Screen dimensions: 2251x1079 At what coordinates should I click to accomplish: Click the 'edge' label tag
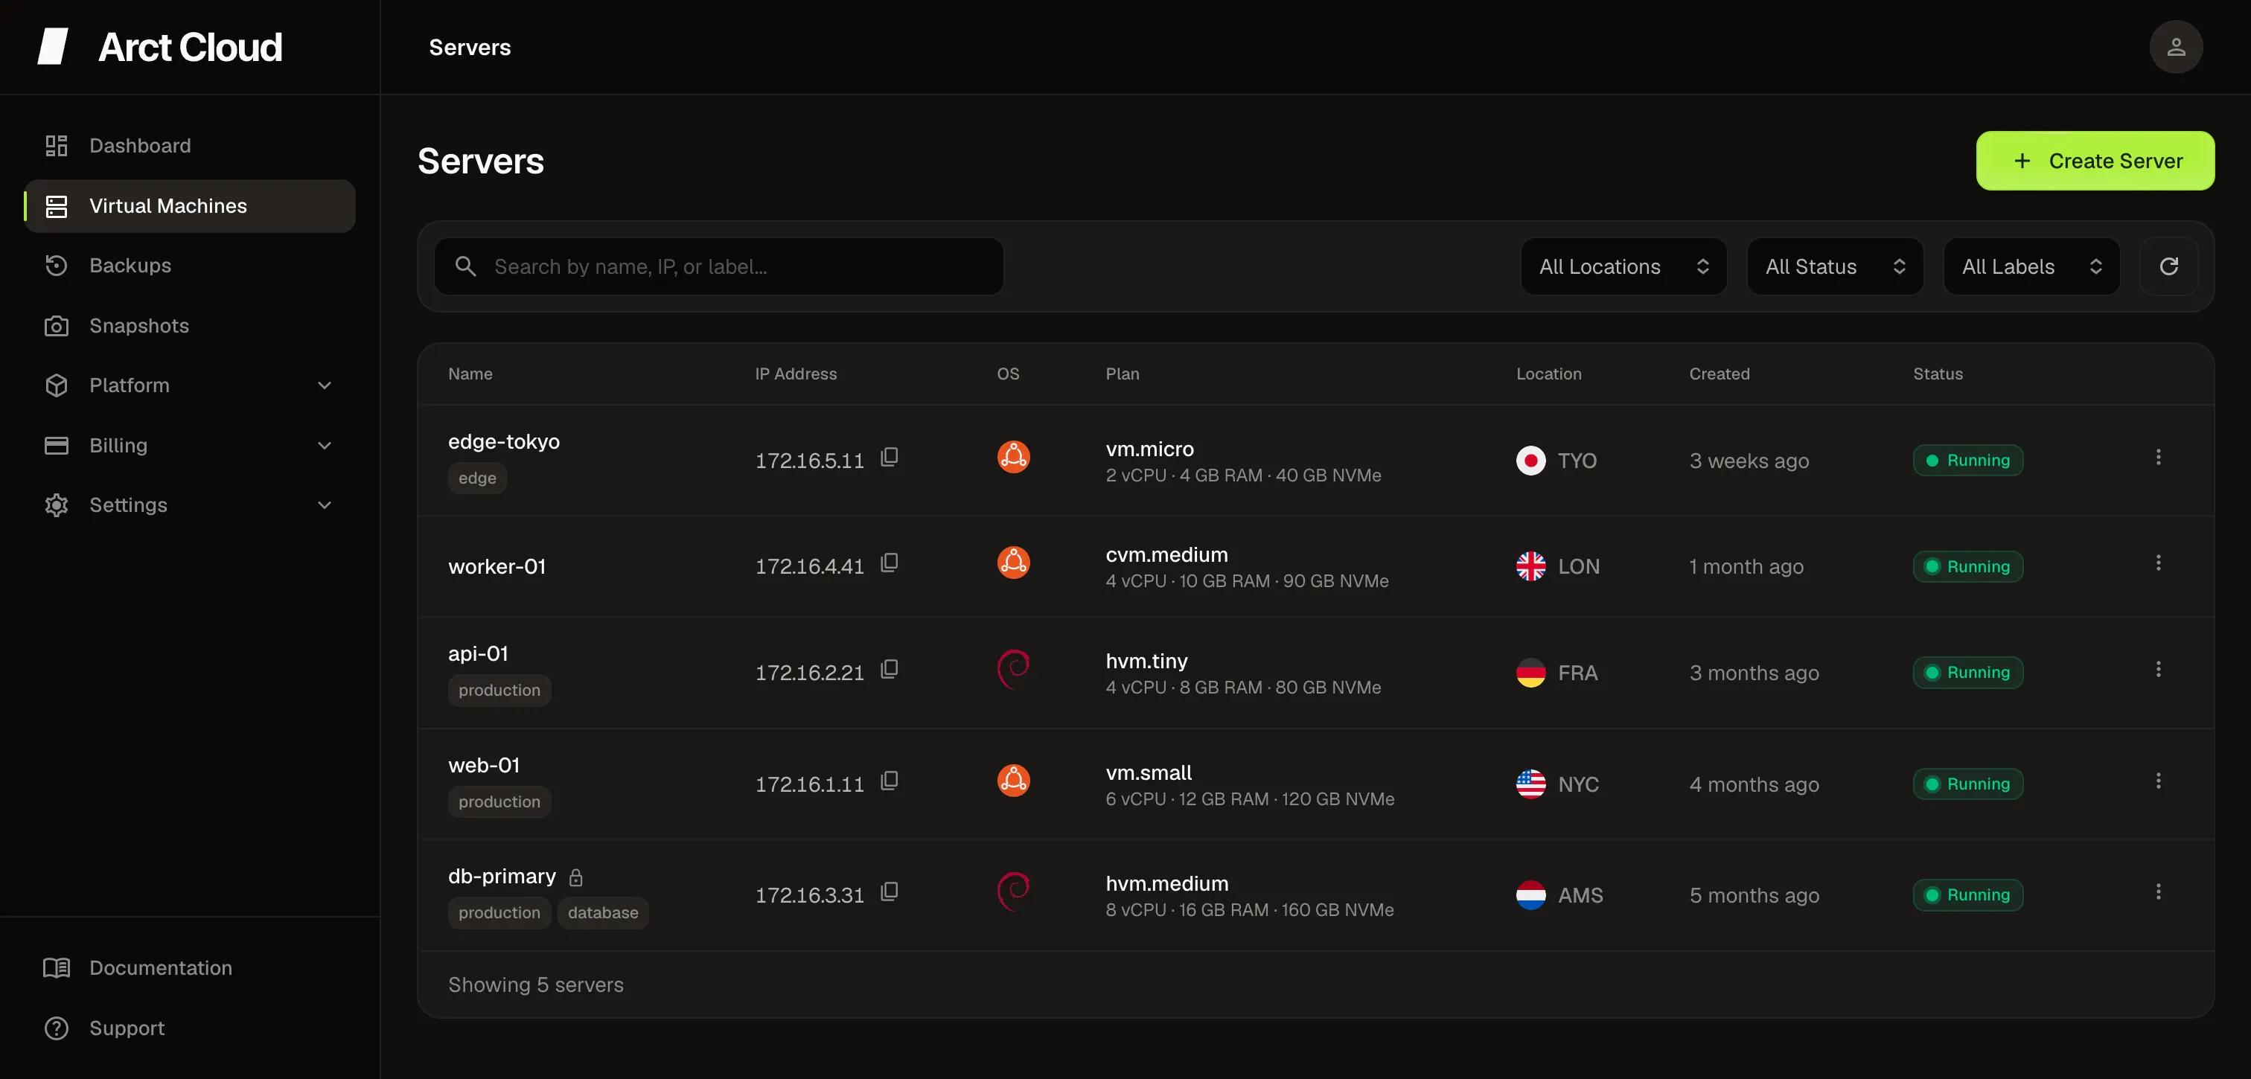click(x=477, y=478)
